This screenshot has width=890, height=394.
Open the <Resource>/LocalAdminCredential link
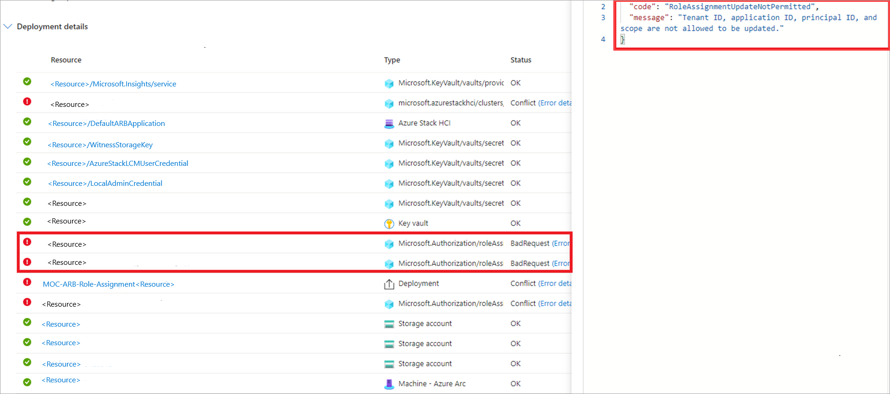[105, 184]
